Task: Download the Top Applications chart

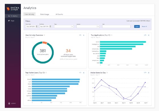Action: click(x=149, y=35)
